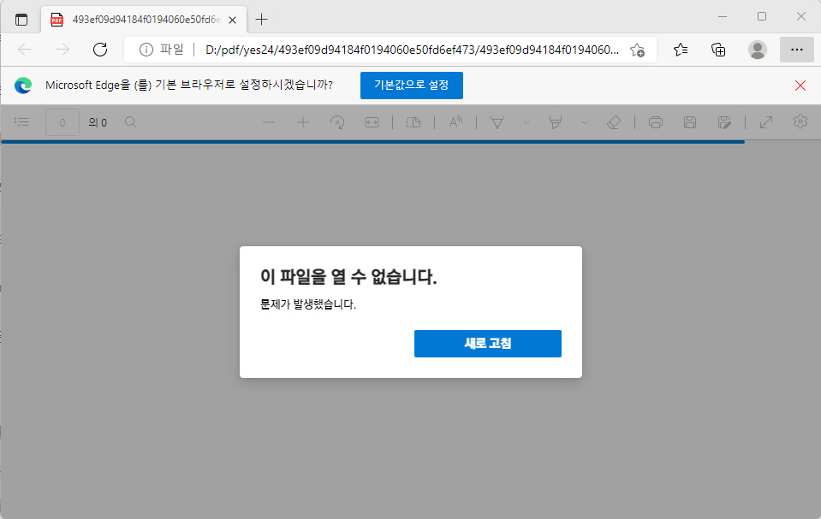Select the Draw pen tool
The width and height of the screenshot is (821, 519).
(x=497, y=122)
